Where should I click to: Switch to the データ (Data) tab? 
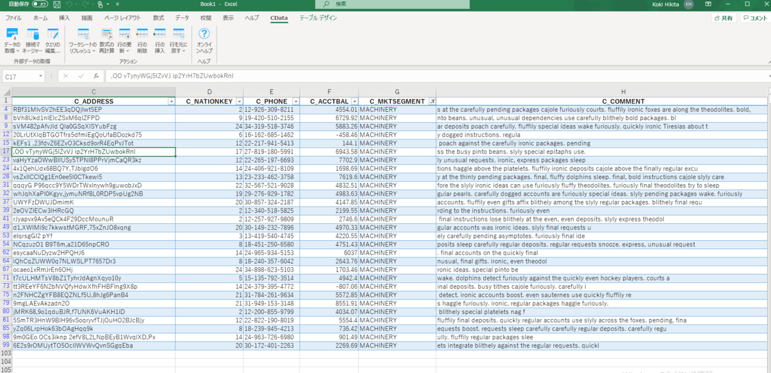click(x=182, y=18)
